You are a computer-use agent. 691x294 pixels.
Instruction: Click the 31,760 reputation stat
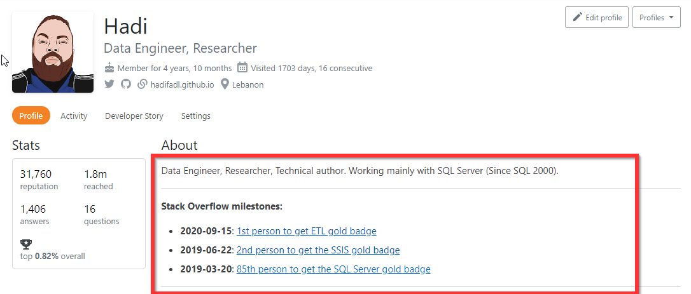(x=36, y=175)
